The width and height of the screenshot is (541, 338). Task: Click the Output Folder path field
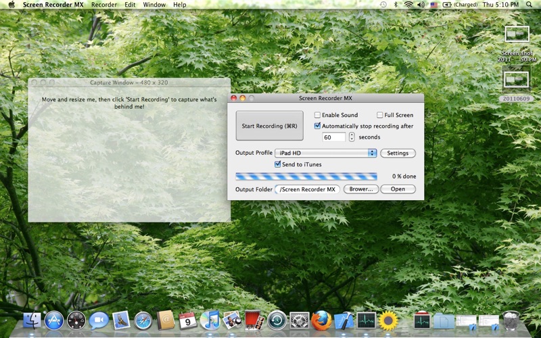[x=308, y=189]
